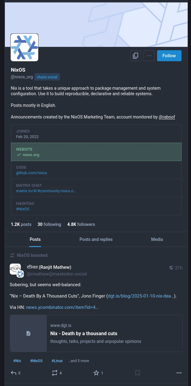Switch to the Media tab
The height and width of the screenshot is (386, 191).
tap(157, 239)
